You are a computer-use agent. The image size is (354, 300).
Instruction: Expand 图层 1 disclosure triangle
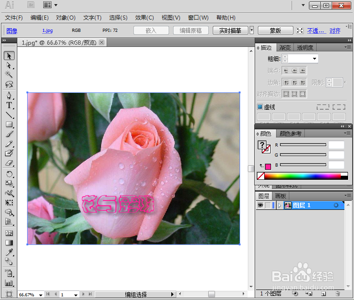280,205
